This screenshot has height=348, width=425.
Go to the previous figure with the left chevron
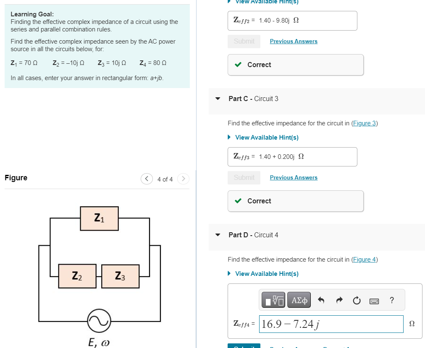click(147, 179)
